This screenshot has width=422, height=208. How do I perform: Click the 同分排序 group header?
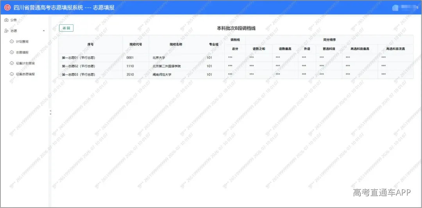329,39
